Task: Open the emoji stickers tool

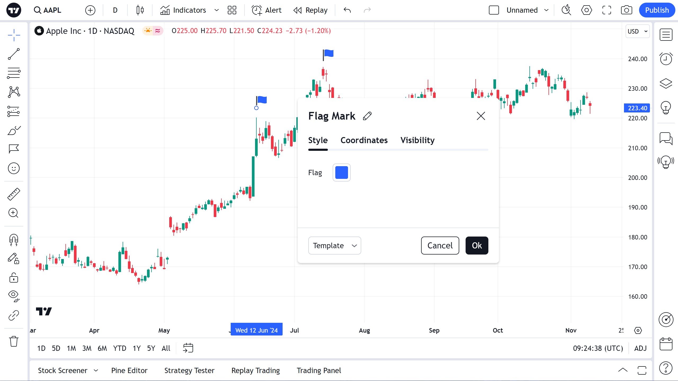Action: click(x=14, y=168)
